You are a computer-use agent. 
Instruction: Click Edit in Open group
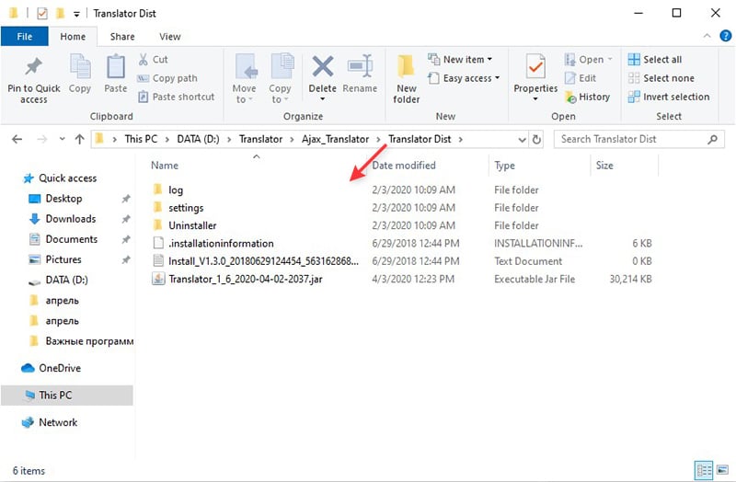pyautogui.click(x=581, y=78)
